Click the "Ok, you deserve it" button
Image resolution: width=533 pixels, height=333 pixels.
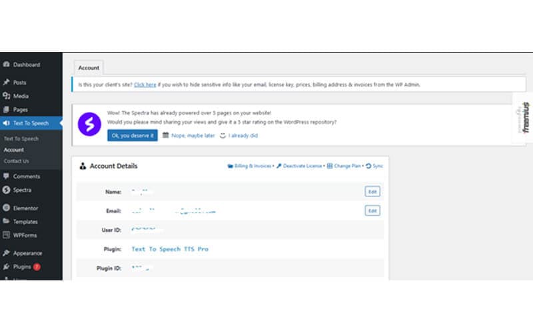[133, 135]
